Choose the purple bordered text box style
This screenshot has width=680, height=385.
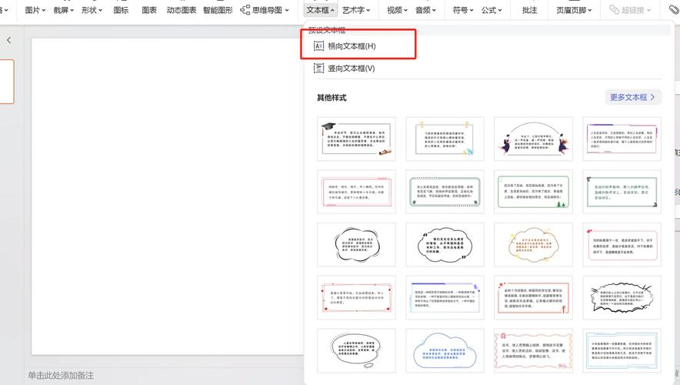[622, 139]
